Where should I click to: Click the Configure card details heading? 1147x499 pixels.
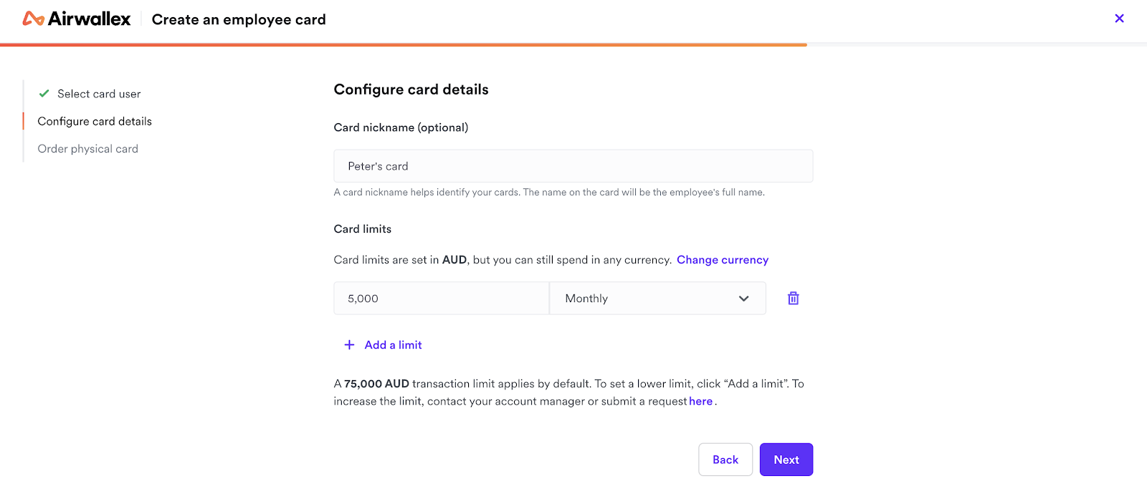click(x=411, y=89)
